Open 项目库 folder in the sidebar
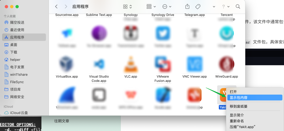The width and height of the screenshot is (284, 131). pyautogui.click(x=24, y=89)
